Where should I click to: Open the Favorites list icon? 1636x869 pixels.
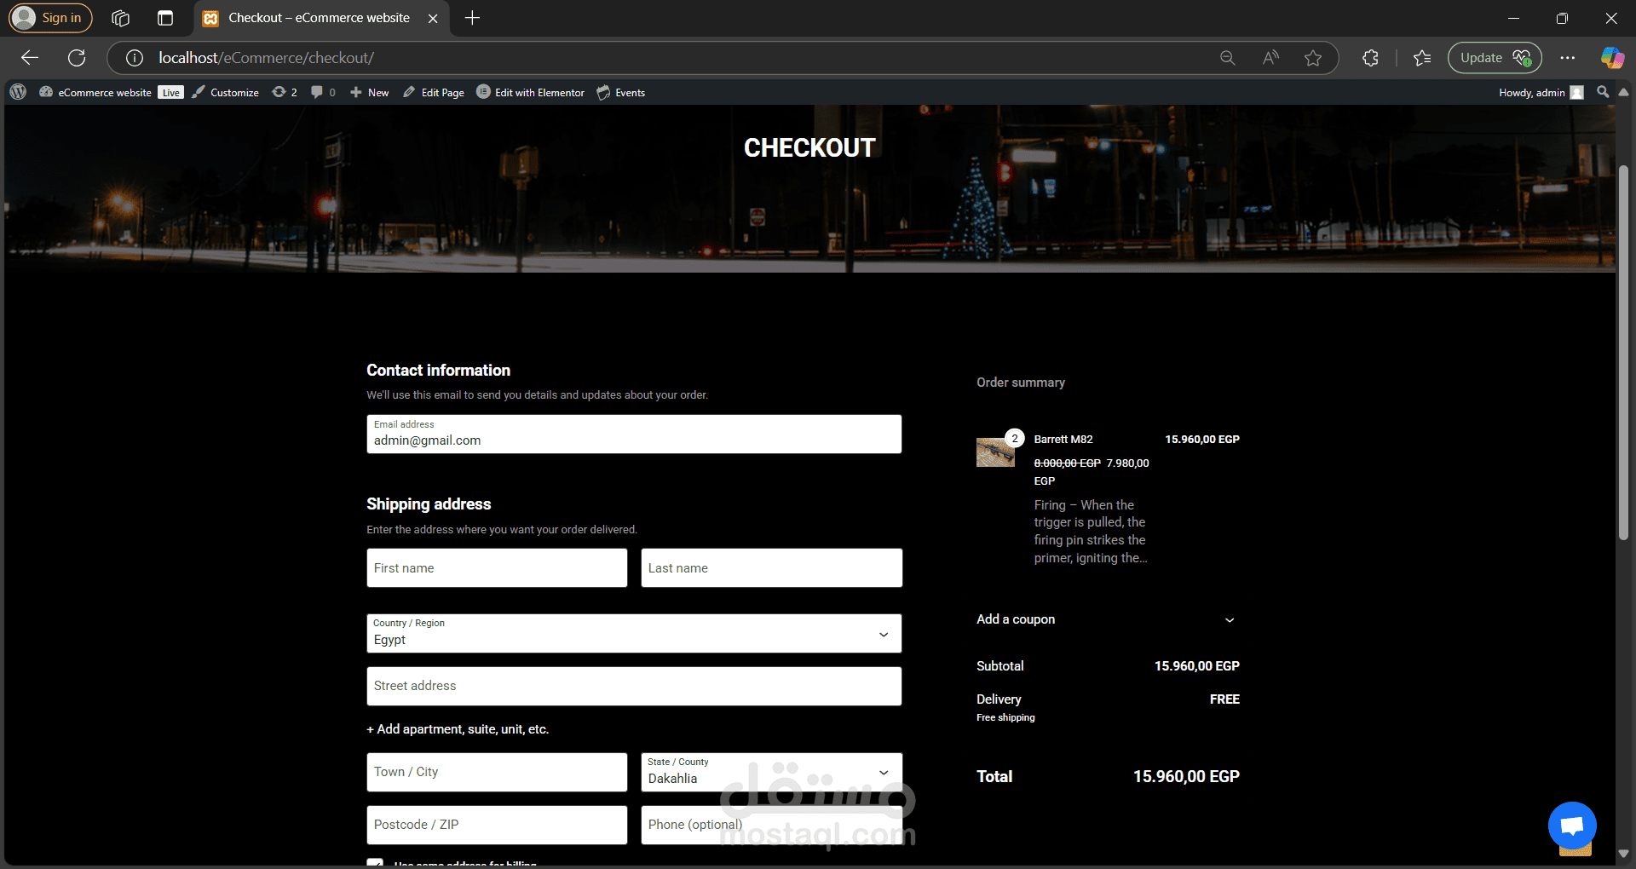1422,58
